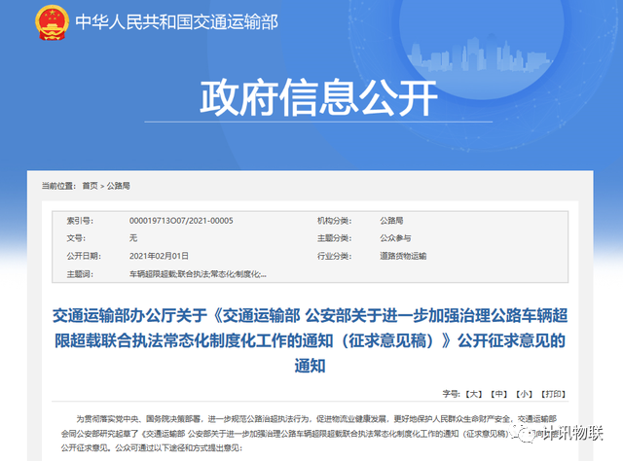This screenshot has width=623, height=461.
Task: Go to 首页 in the breadcrumb
Action: coord(90,185)
